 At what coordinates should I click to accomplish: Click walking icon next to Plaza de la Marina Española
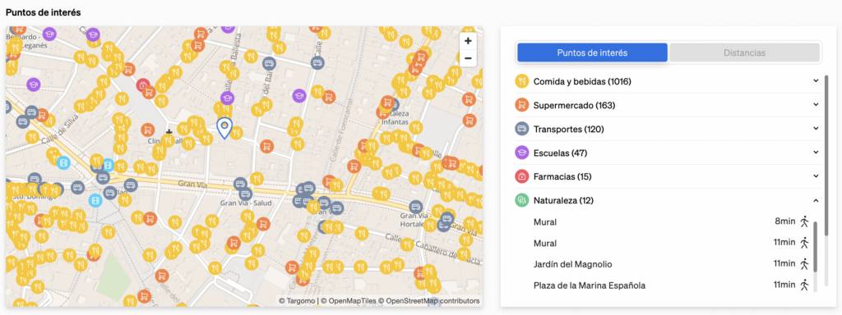click(804, 285)
